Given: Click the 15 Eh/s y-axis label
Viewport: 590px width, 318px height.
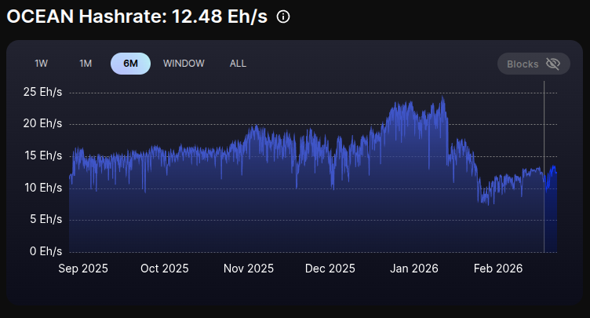Looking at the screenshot, I should coord(43,156).
